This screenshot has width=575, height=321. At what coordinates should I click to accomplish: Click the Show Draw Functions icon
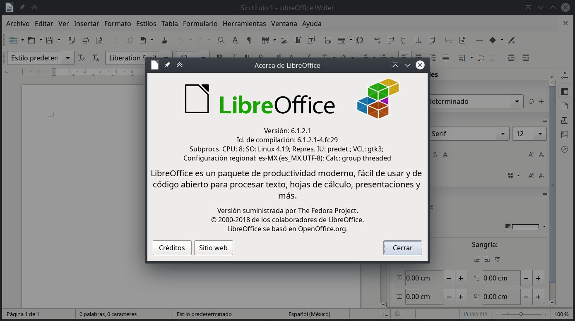pos(512,40)
